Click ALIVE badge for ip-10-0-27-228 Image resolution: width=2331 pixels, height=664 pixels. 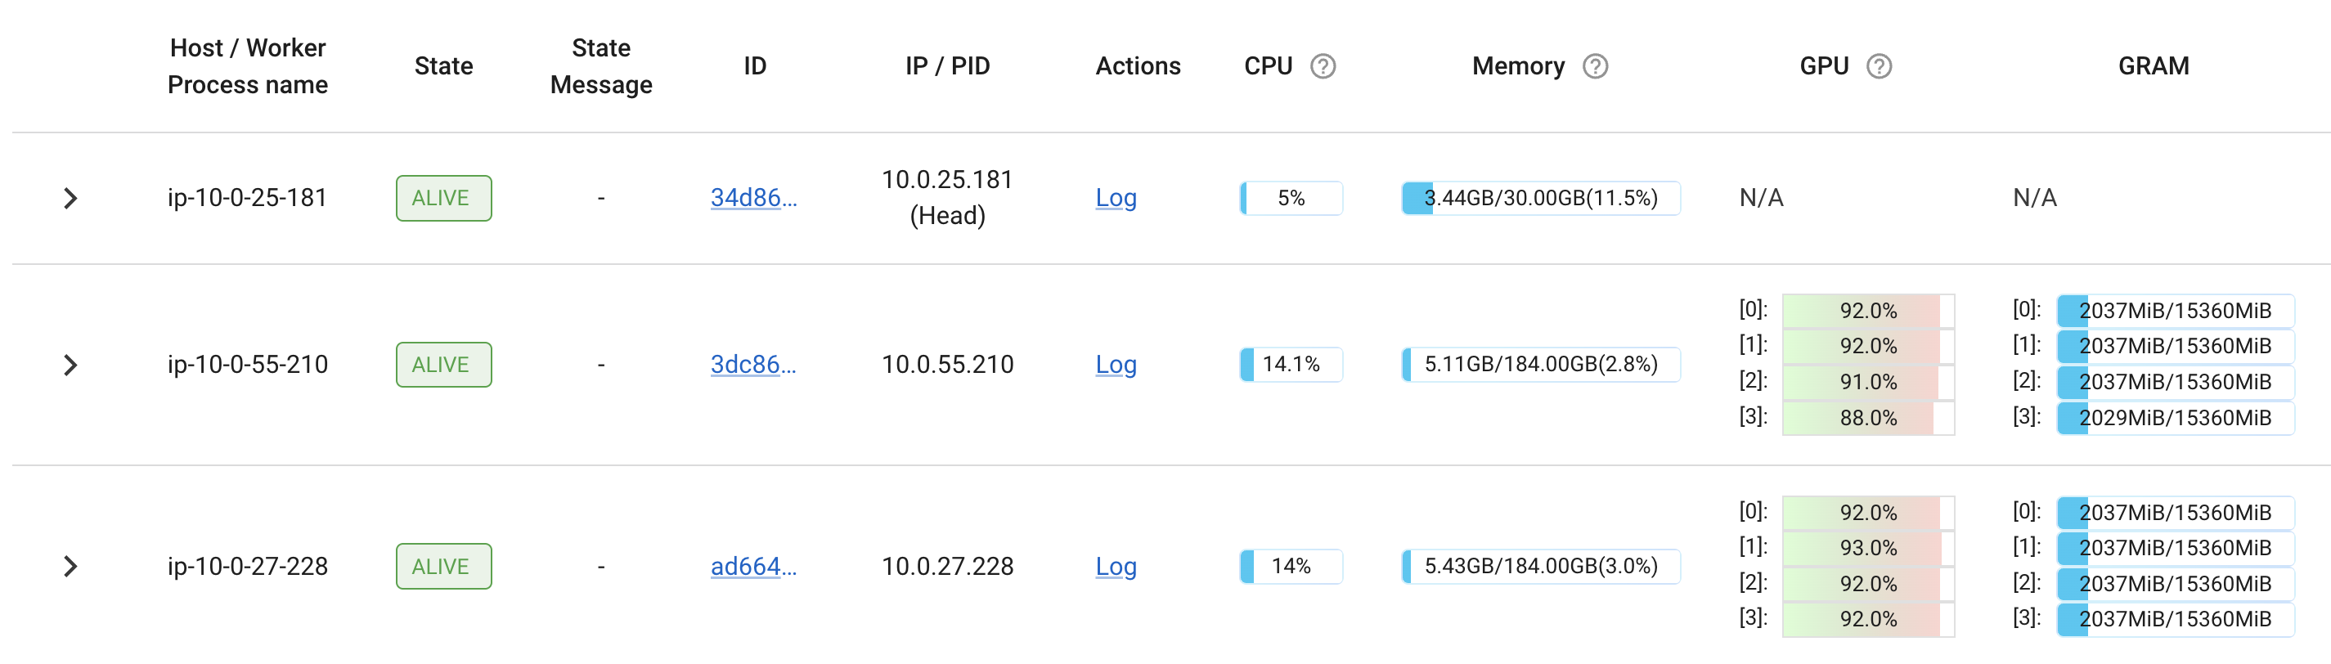pos(443,567)
